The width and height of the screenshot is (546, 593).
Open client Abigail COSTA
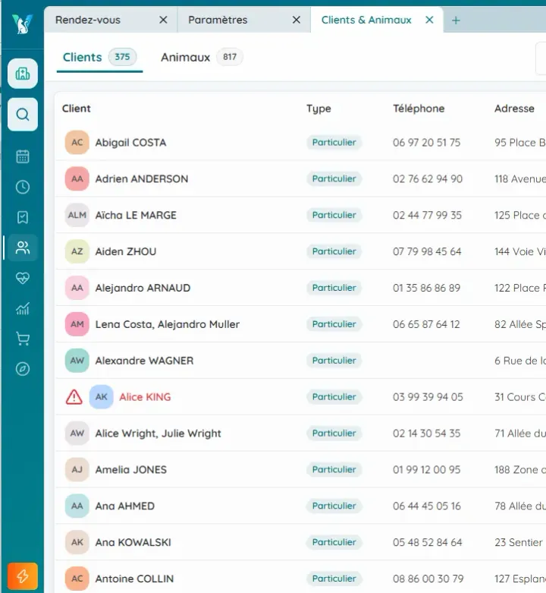point(130,143)
